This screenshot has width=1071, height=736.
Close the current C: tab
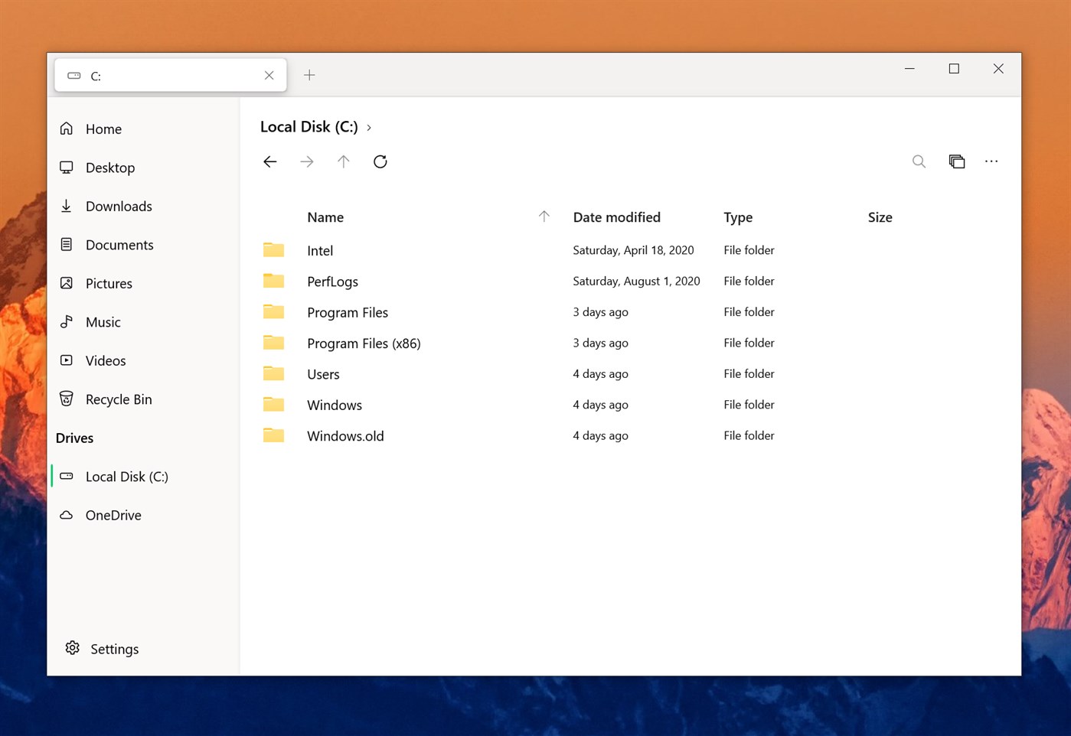269,75
